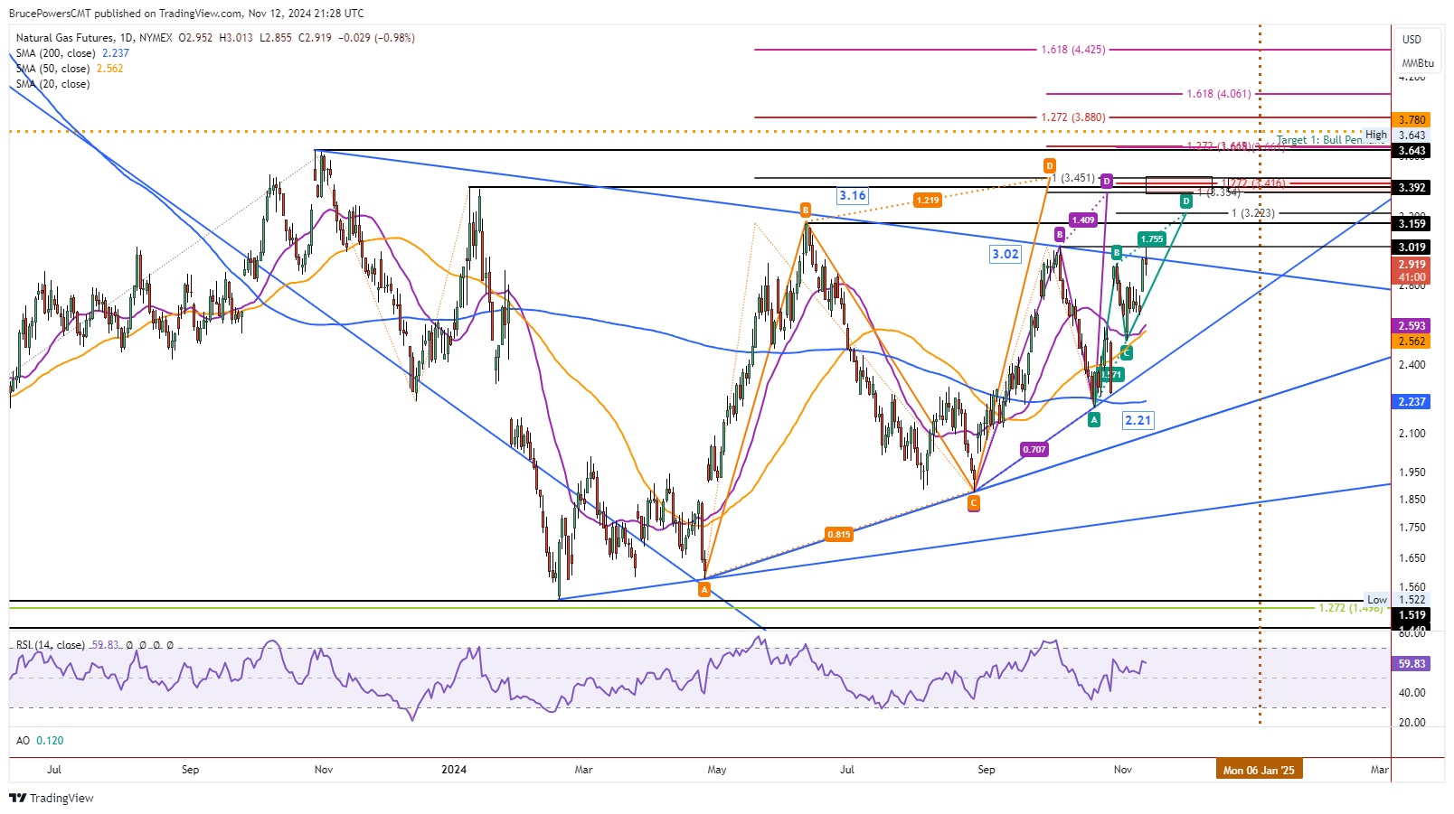Screen dimensions: 1454x814
Task: Click the 2024 label on time axis
Action: click(454, 770)
